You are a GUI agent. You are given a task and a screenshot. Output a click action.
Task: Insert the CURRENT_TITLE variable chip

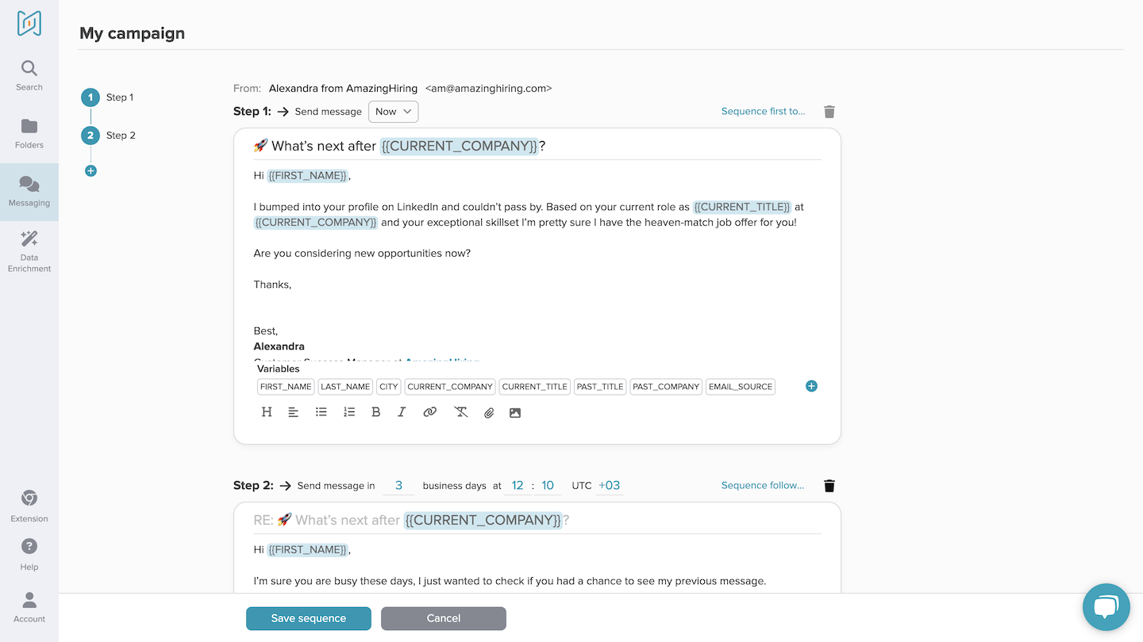click(x=535, y=387)
